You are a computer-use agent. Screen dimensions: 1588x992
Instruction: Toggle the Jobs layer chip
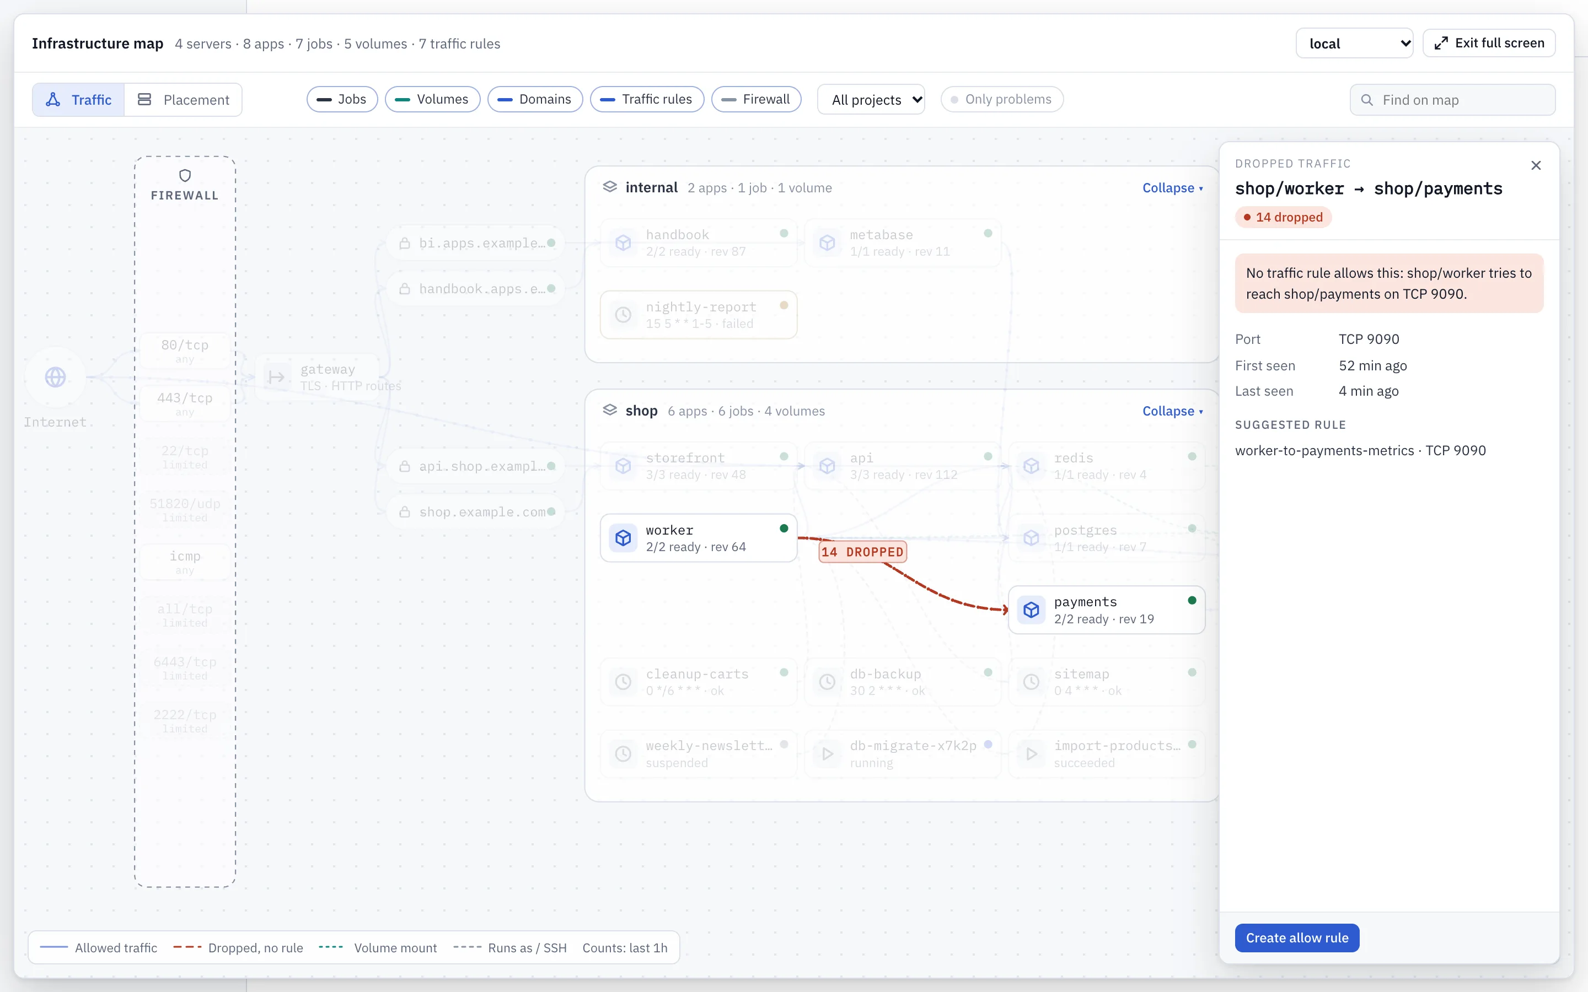[342, 99]
